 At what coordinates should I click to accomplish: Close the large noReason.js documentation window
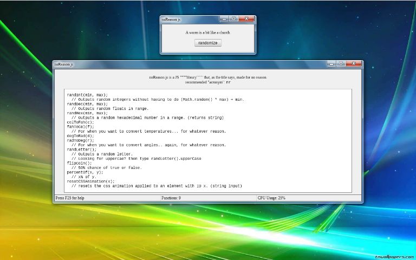(354, 64)
